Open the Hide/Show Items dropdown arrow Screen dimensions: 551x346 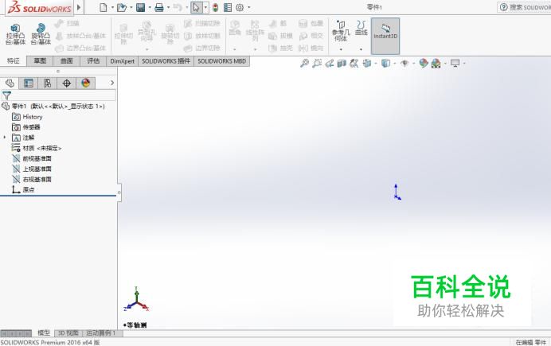coord(413,64)
